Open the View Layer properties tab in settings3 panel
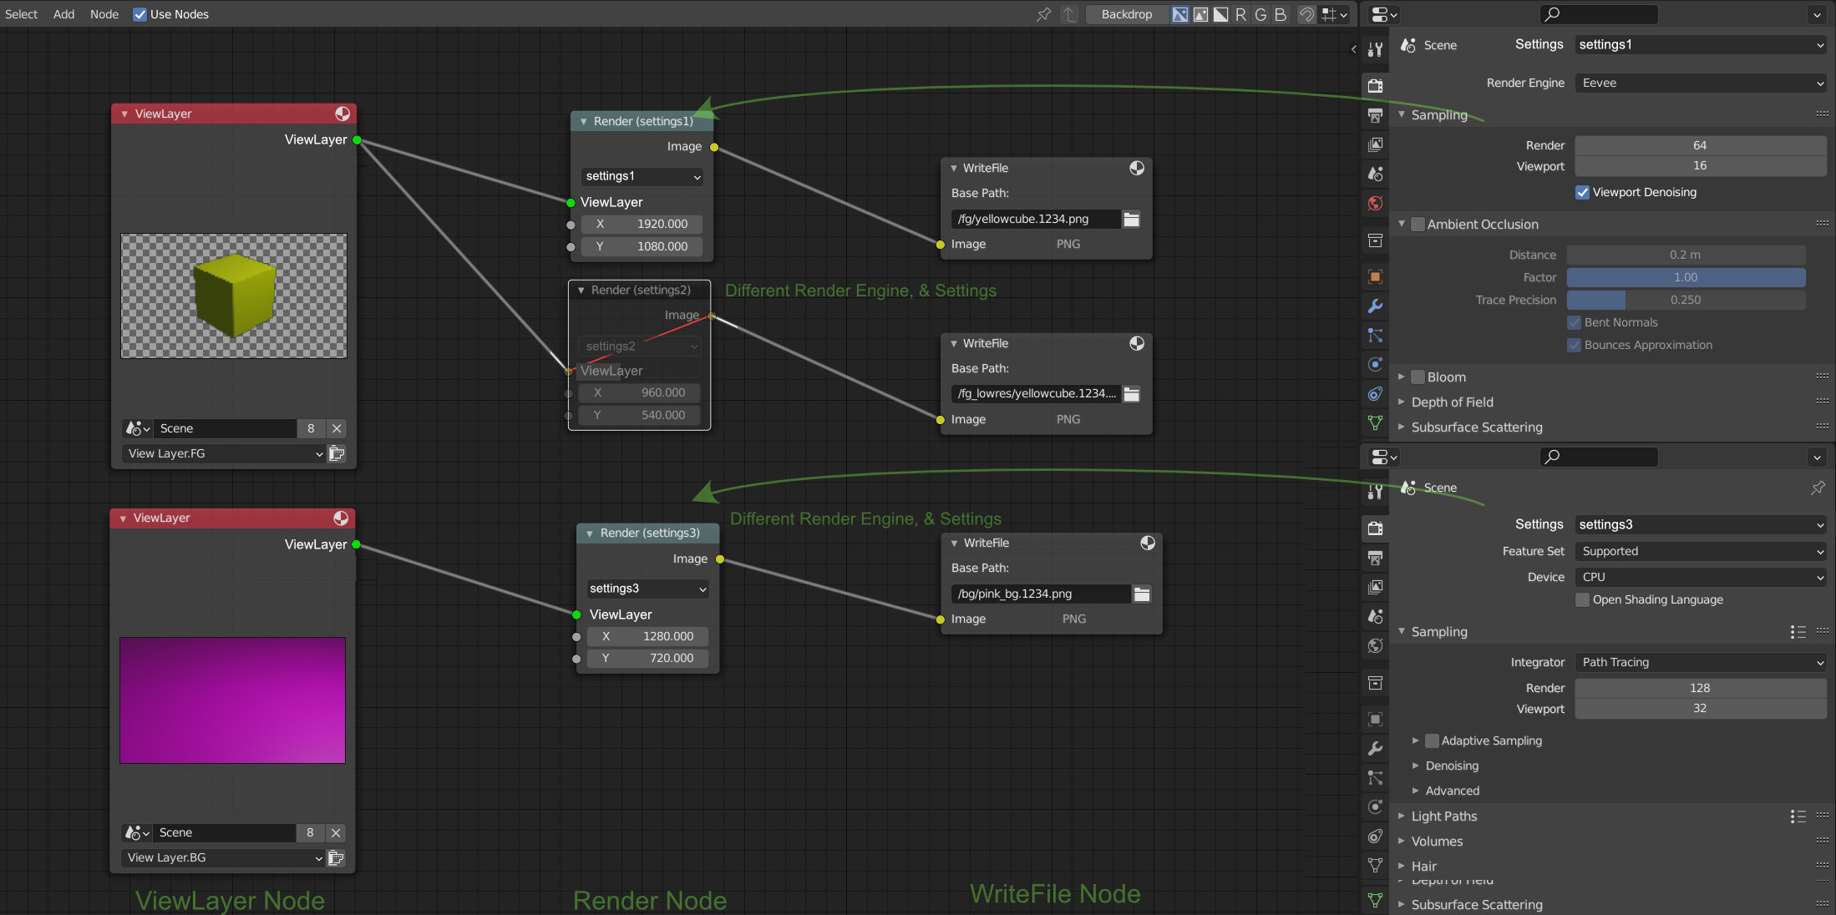Screen dimensions: 1836x915 click(x=1375, y=587)
